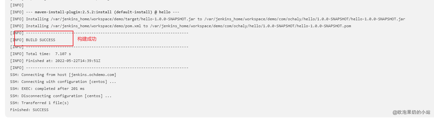Click the dashed separator under Finished at
The image size is (434, 118).
[99, 68]
